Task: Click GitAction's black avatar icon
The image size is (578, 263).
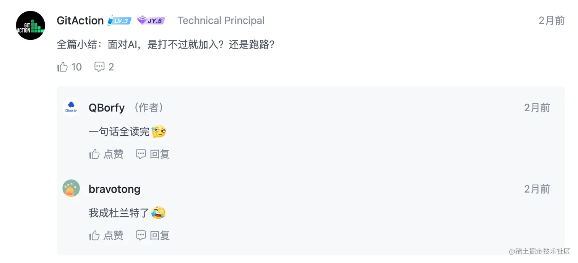Action: pos(30,25)
